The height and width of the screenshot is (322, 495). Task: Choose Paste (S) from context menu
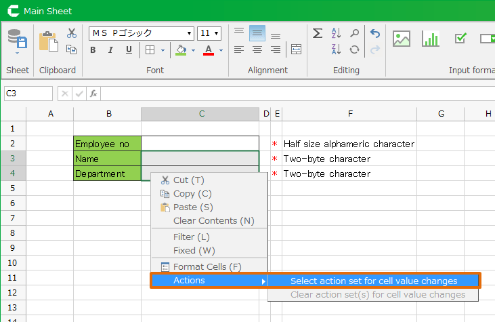point(209,207)
